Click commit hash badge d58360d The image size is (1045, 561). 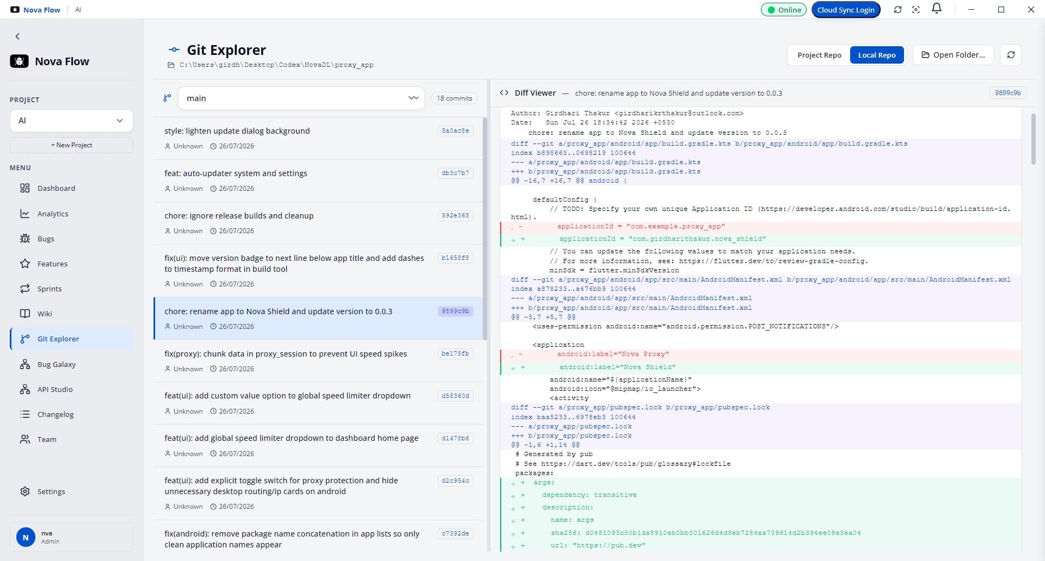pos(455,396)
